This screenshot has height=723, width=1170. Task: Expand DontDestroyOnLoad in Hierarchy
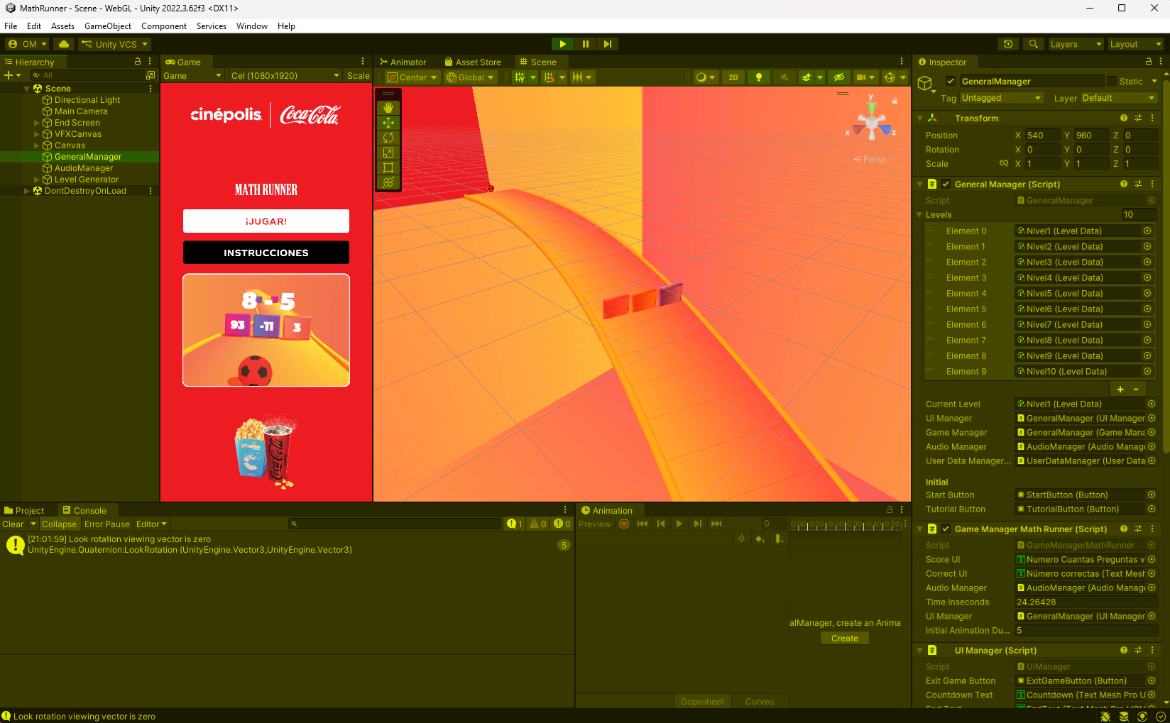click(x=27, y=191)
